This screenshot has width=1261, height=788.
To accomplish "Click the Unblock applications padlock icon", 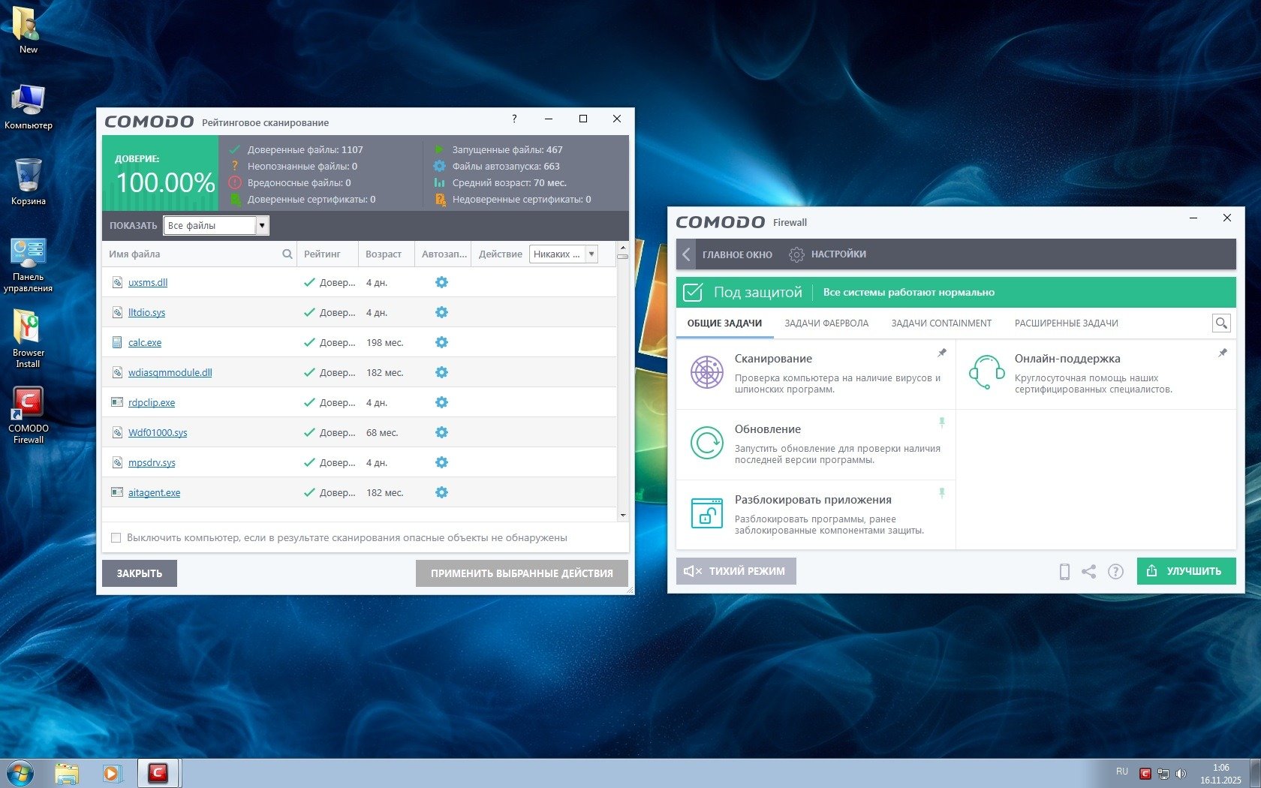I will pyautogui.click(x=706, y=513).
